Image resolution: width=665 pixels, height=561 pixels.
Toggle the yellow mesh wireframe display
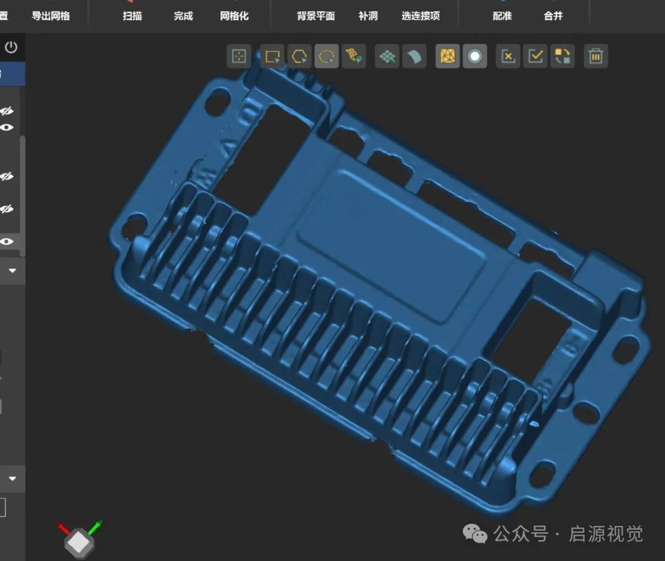(448, 57)
